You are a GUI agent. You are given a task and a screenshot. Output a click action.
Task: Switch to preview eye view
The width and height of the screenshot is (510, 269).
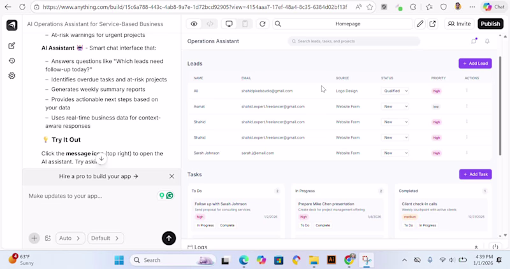pos(194,24)
